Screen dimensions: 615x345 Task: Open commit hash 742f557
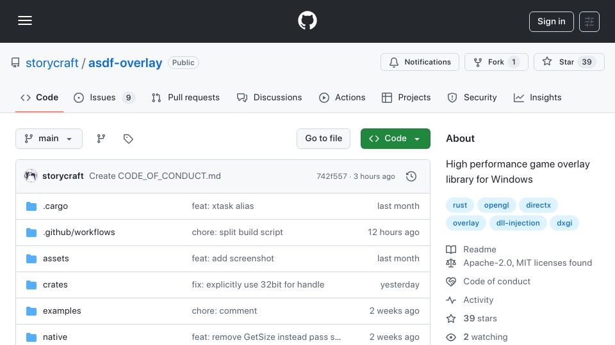click(x=332, y=176)
